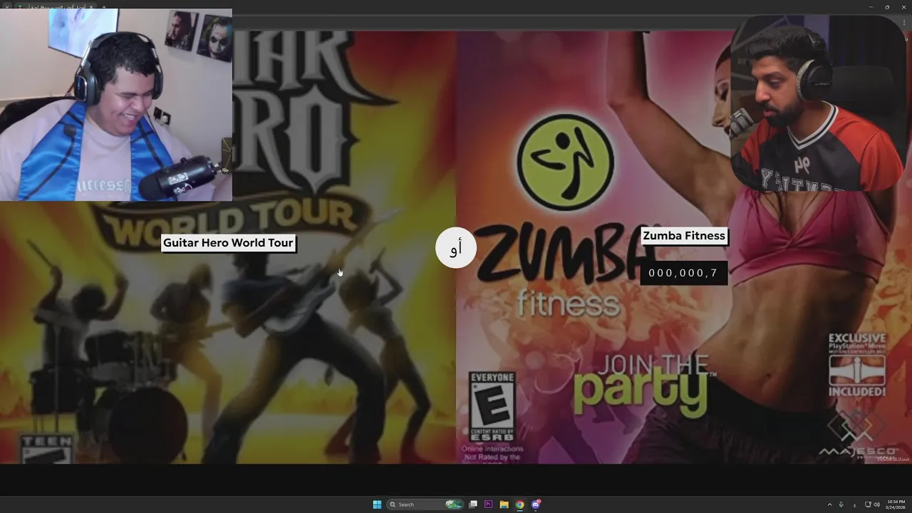Open Task View on the taskbar
Viewport: 912px width, 513px height.
click(473, 504)
